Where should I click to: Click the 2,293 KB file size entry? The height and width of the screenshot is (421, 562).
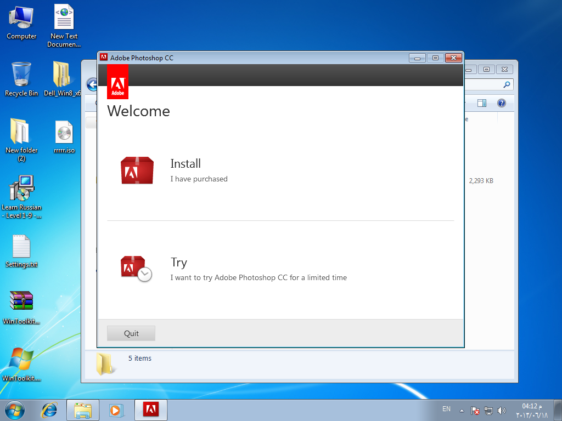pos(481,181)
